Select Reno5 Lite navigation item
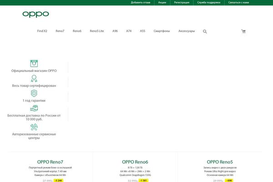Screen dimensions: 273x182 click(97, 31)
